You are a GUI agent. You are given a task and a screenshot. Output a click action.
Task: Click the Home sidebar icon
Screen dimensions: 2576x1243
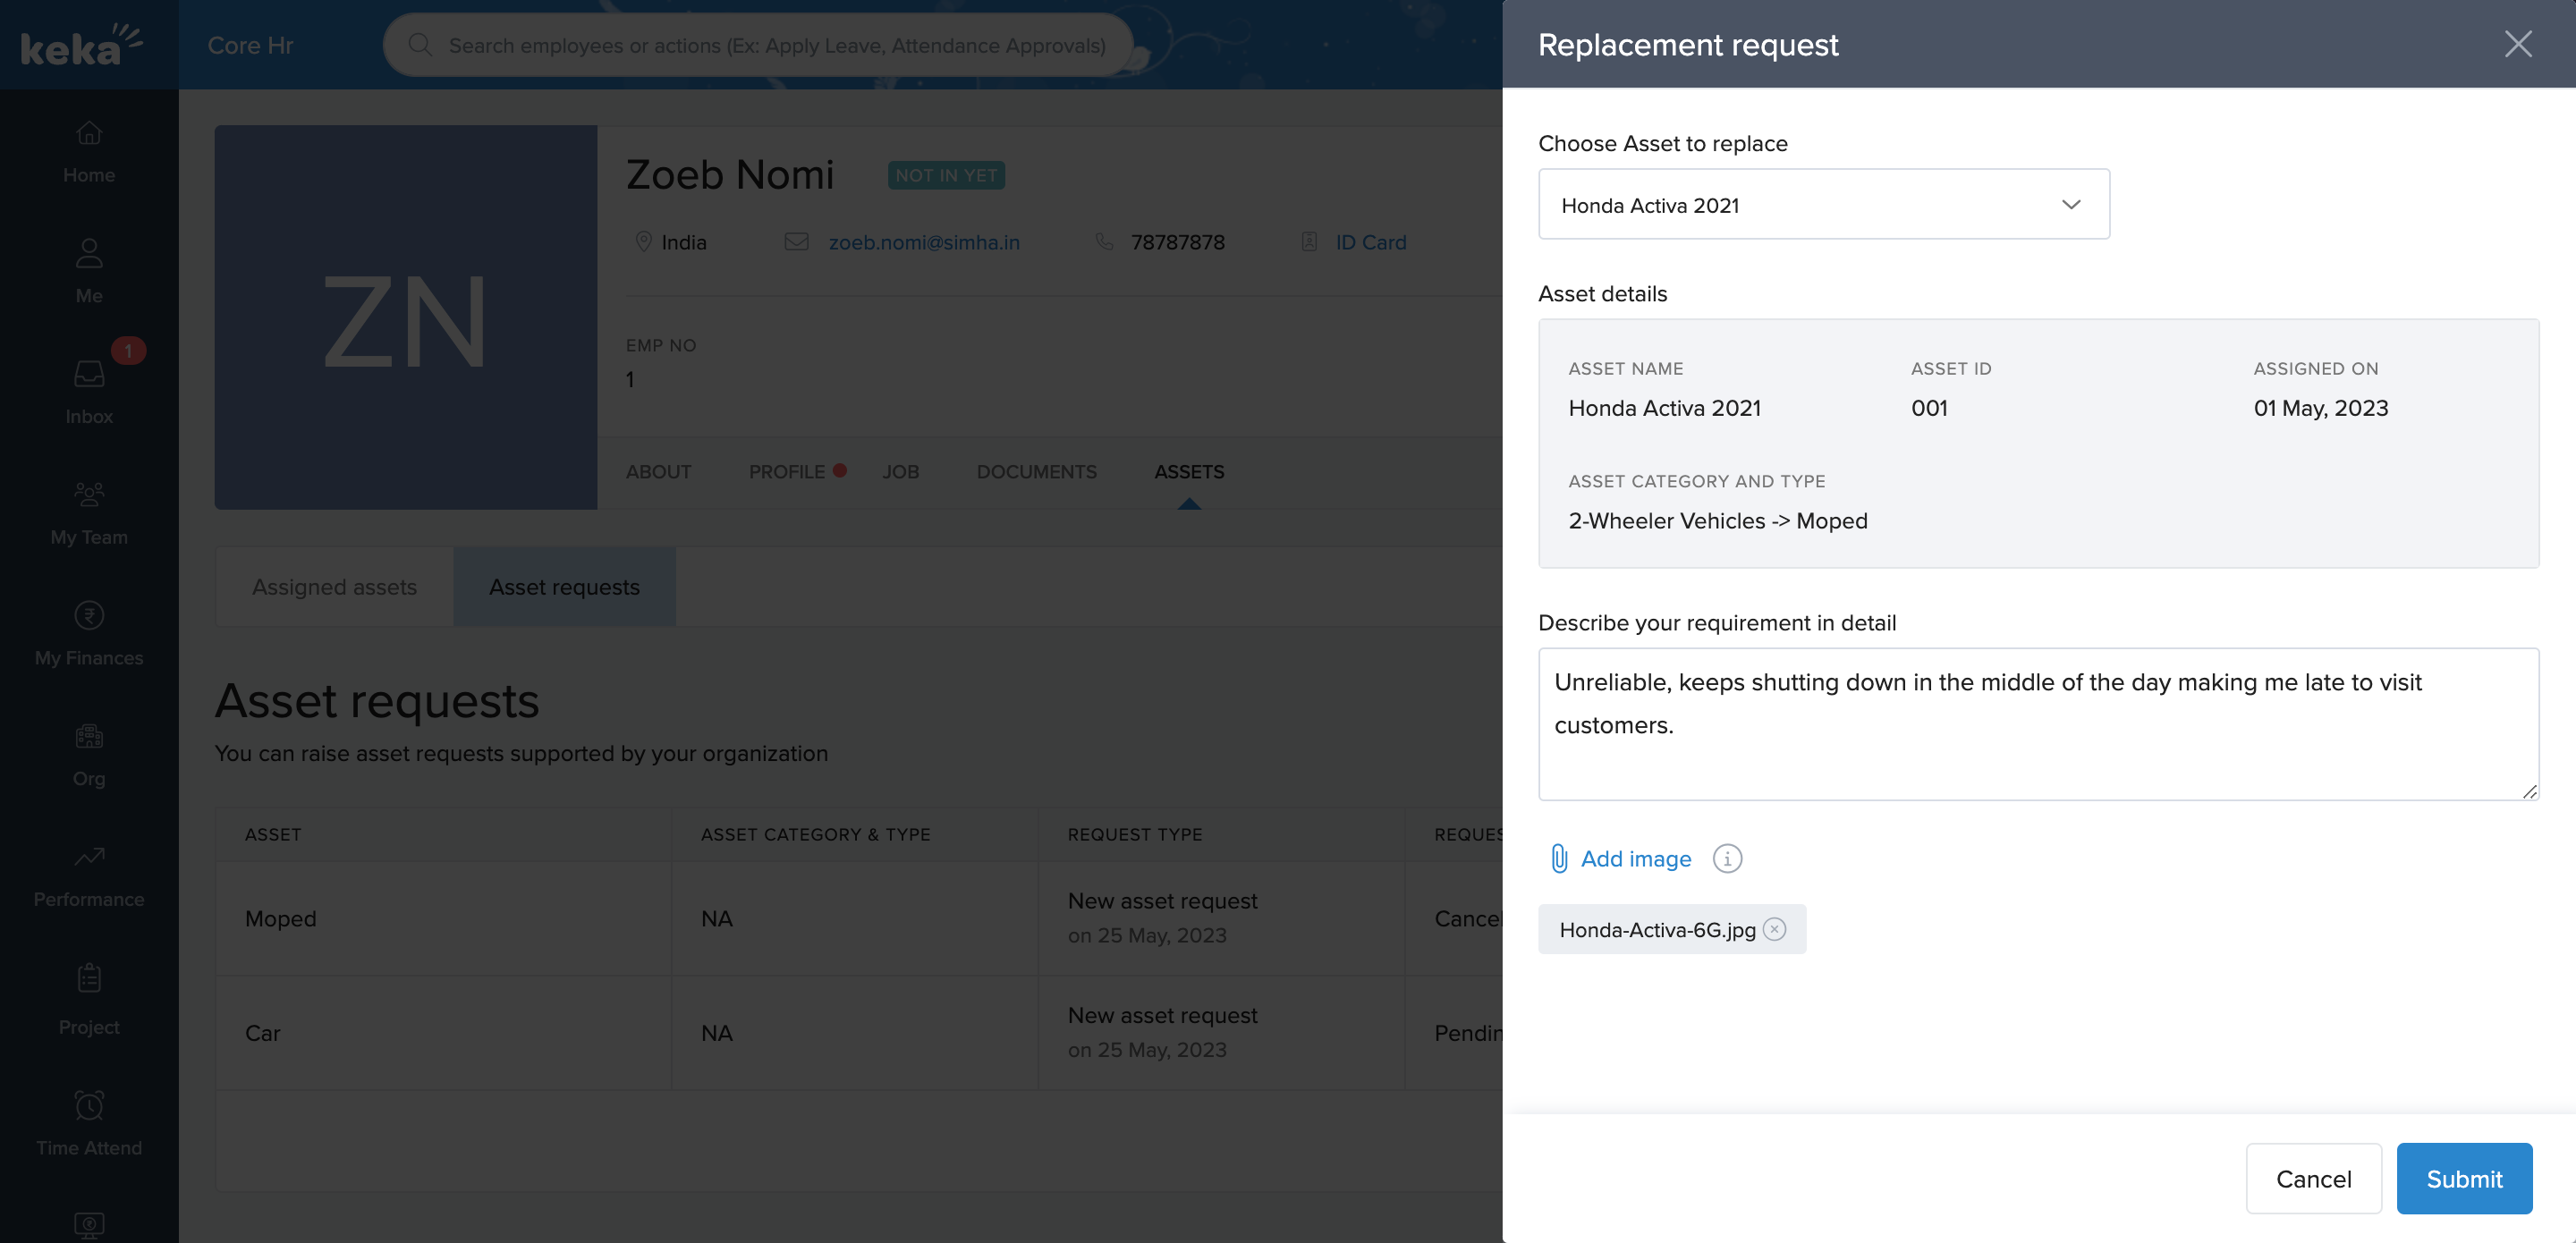pyautogui.click(x=89, y=133)
